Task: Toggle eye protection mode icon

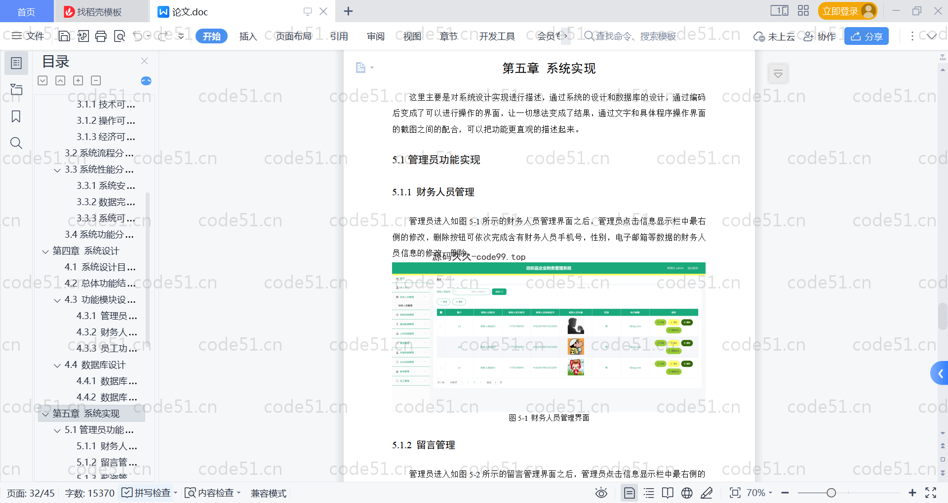Action: click(x=601, y=493)
